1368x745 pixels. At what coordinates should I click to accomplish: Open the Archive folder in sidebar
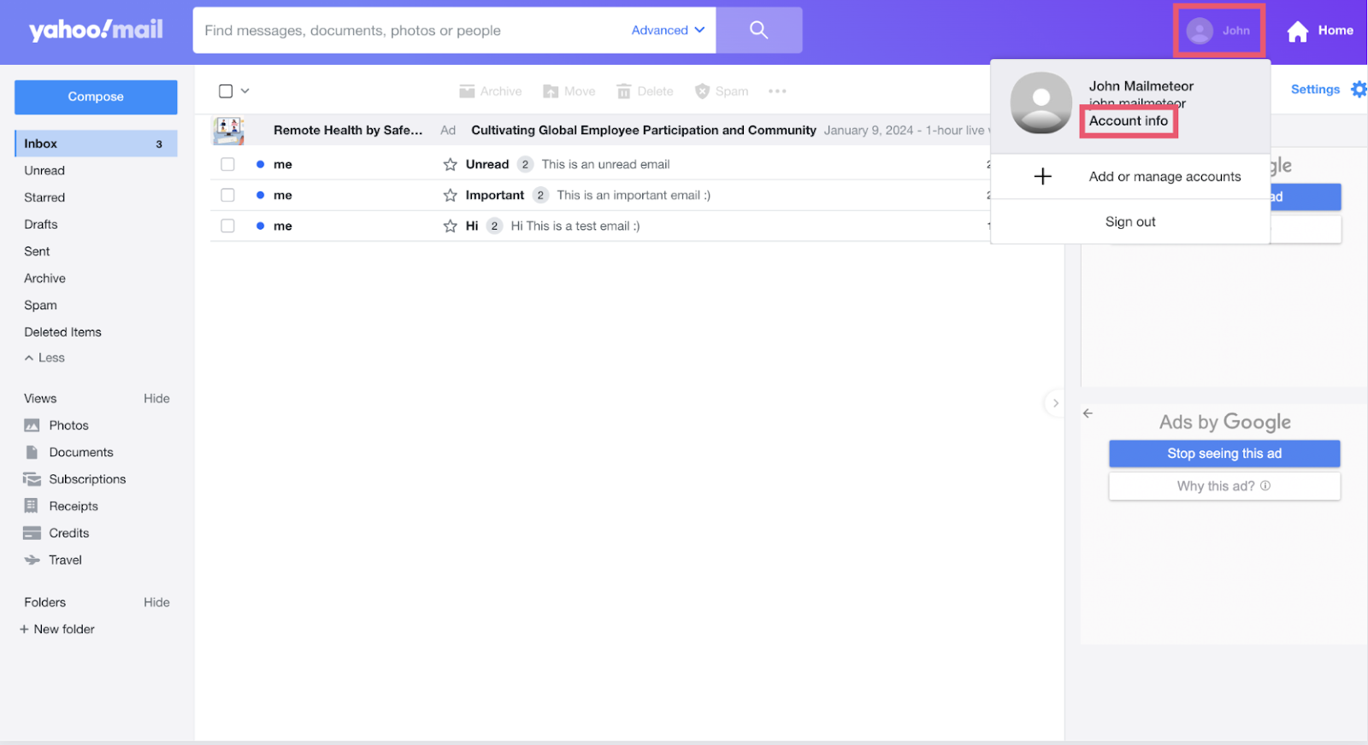[x=44, y=279]
